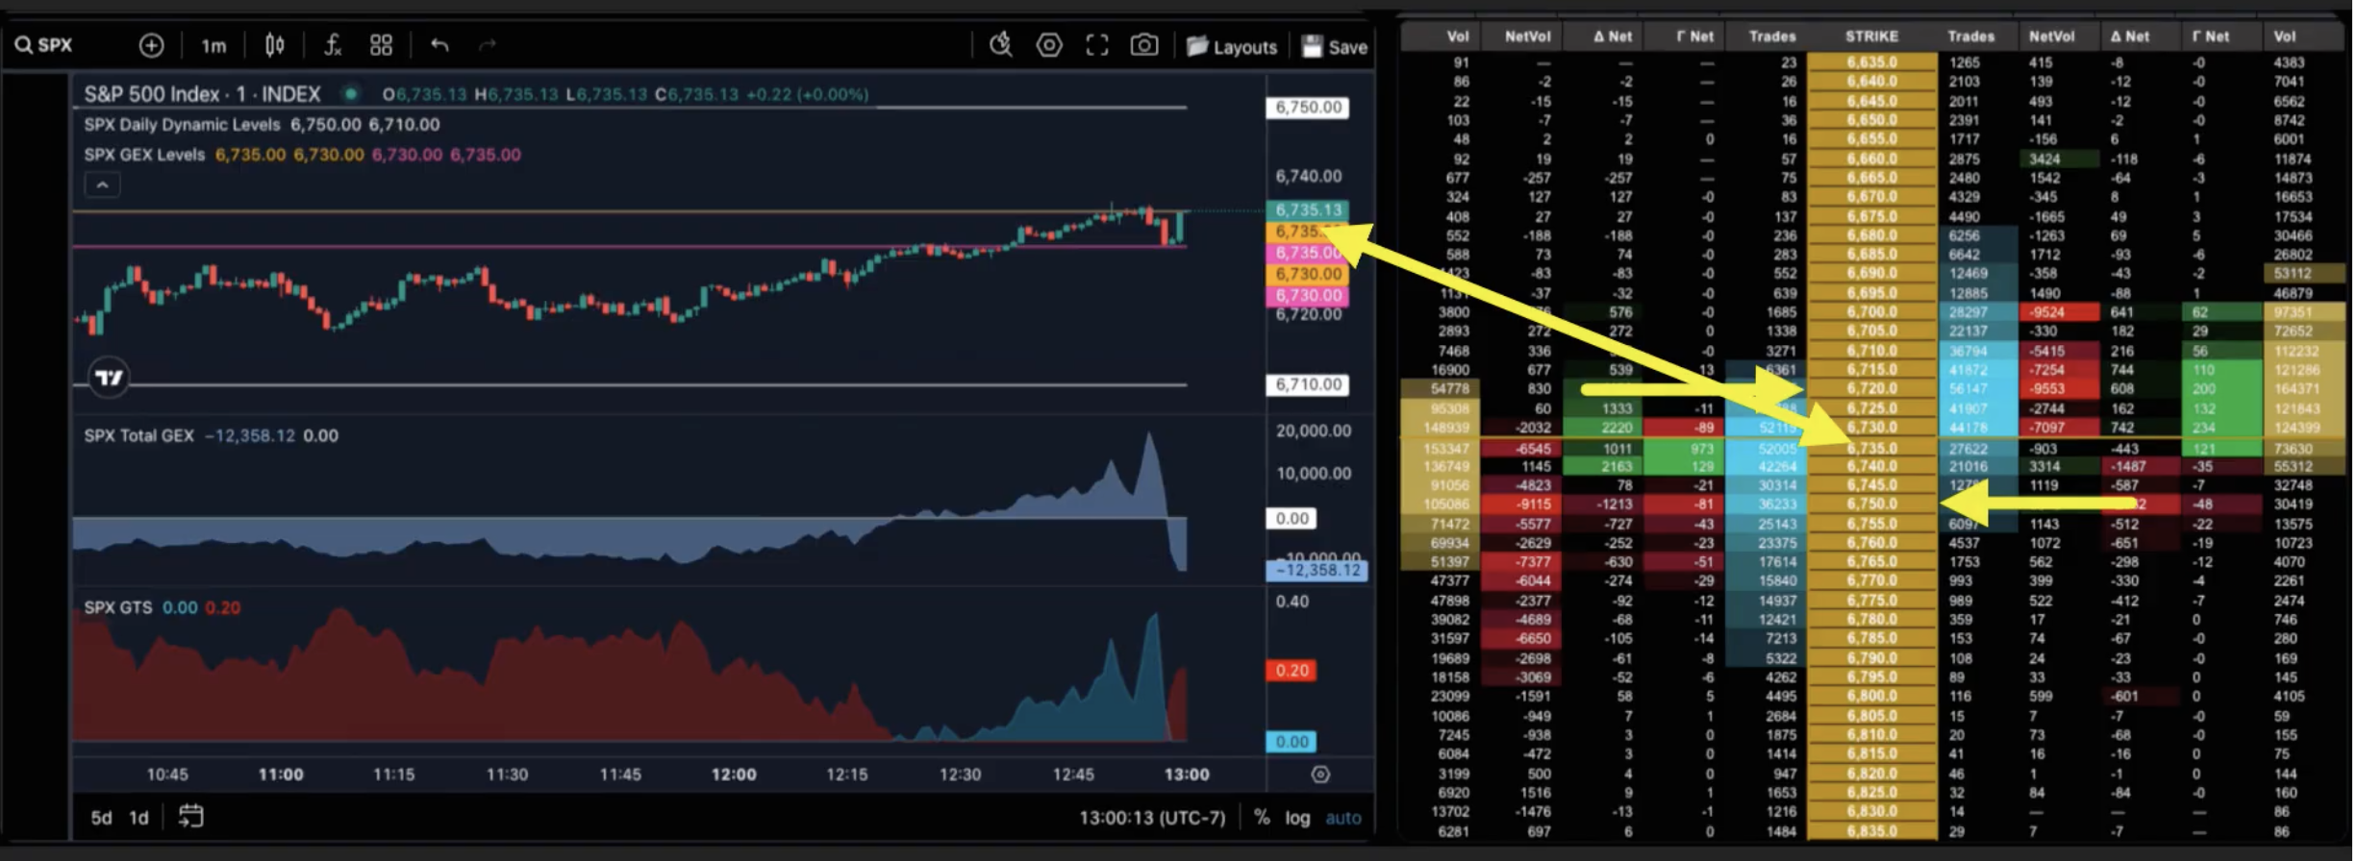The height and width of the screenshot is (861, 2358).
Task: Click the 12:00 time axis label
Action: click(733, 775)
